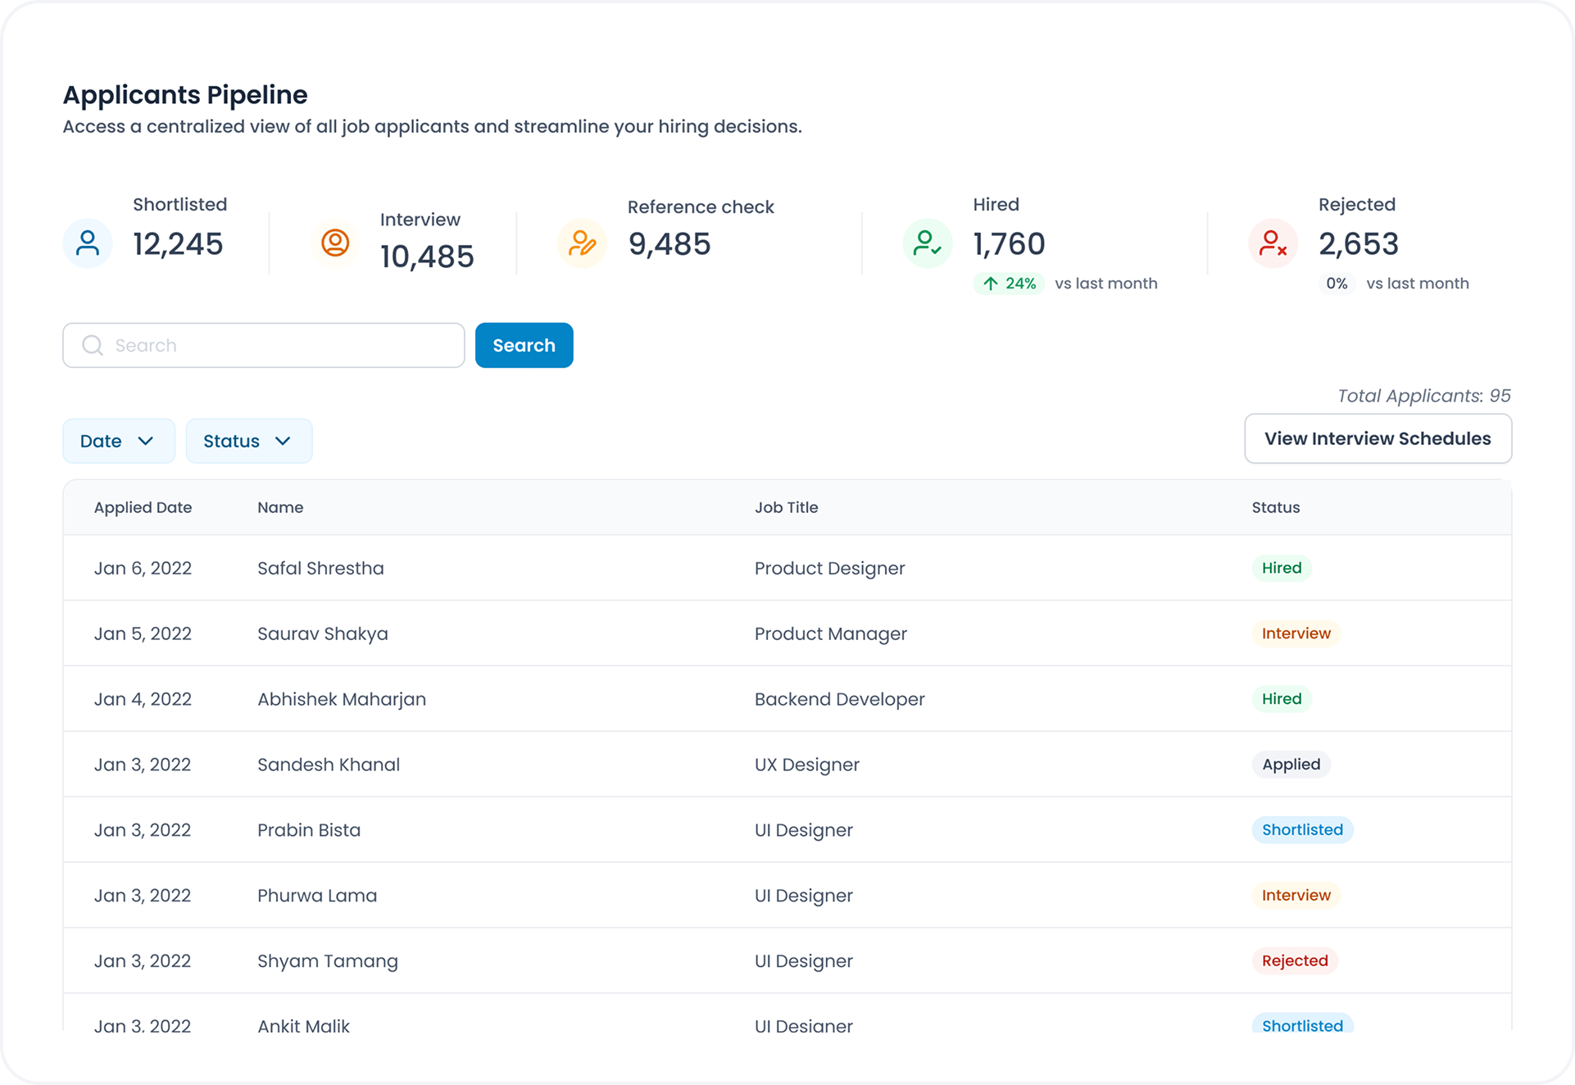The width and height of the screenshot is (1575, 1085).
Task: Click the Job Title column header
Action: (786, 507)
